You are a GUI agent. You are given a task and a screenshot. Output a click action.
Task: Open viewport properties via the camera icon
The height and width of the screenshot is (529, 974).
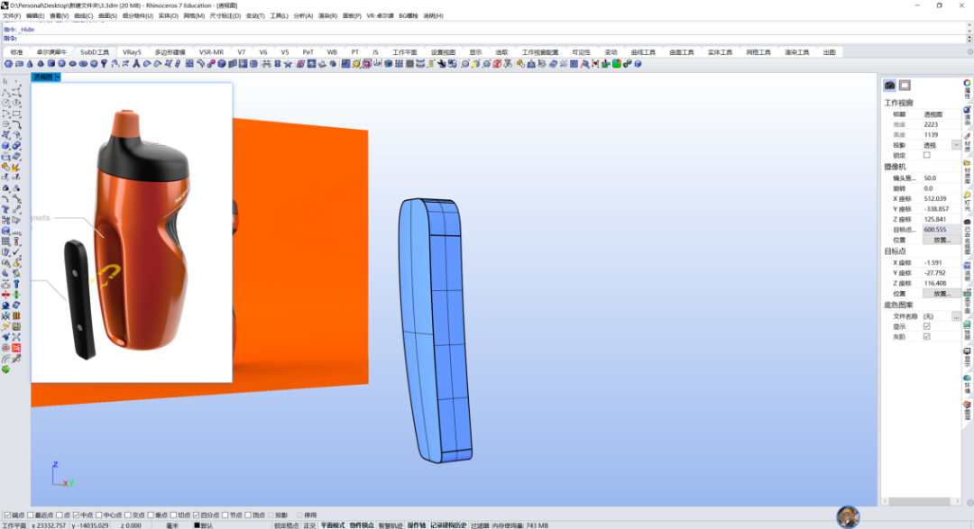pyautogui.click(x=889, y=85)
